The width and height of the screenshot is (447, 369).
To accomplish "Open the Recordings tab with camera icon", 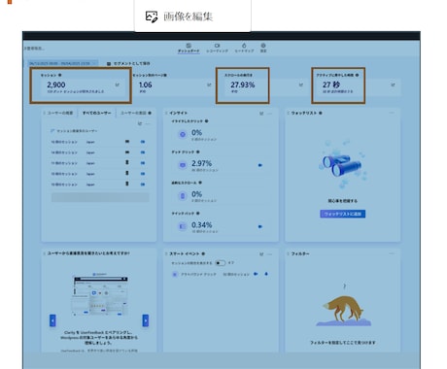I will click(x=217, y=48).
